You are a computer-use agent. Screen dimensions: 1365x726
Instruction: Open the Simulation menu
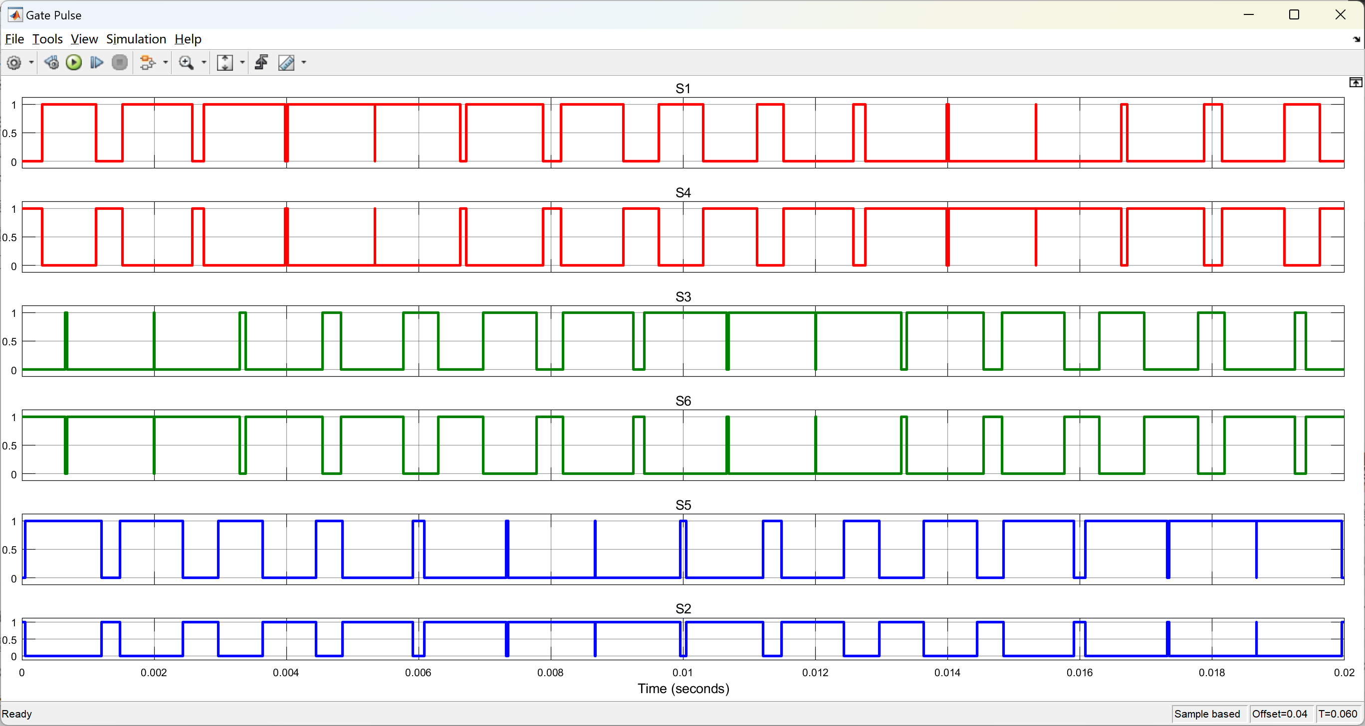coord(136,39)
